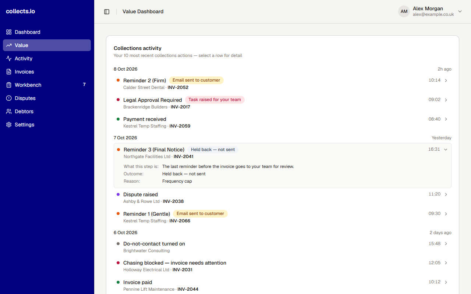
Task: Open the Workbench section
Action: coord(47,85)
